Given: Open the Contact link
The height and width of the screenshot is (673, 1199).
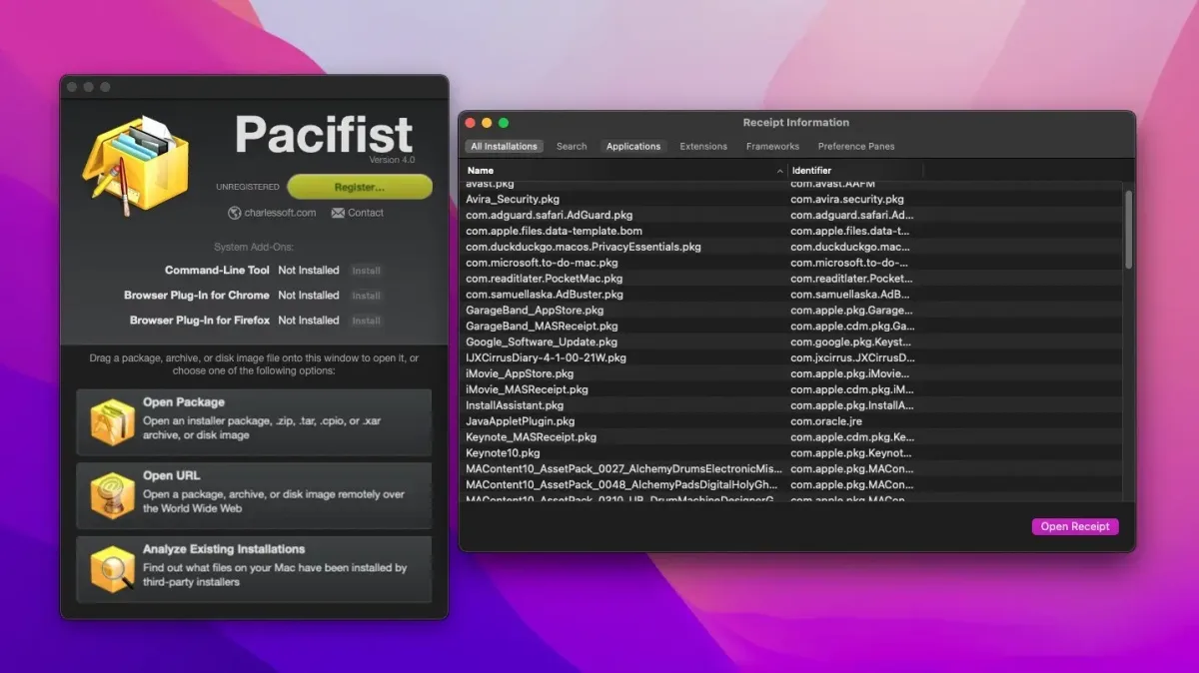Looking at the screenshot, I should 366,213.
